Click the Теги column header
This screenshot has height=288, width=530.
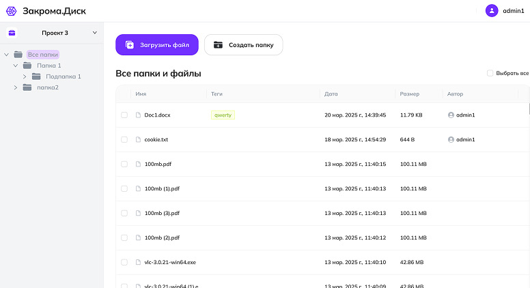(x=217, y=94)
